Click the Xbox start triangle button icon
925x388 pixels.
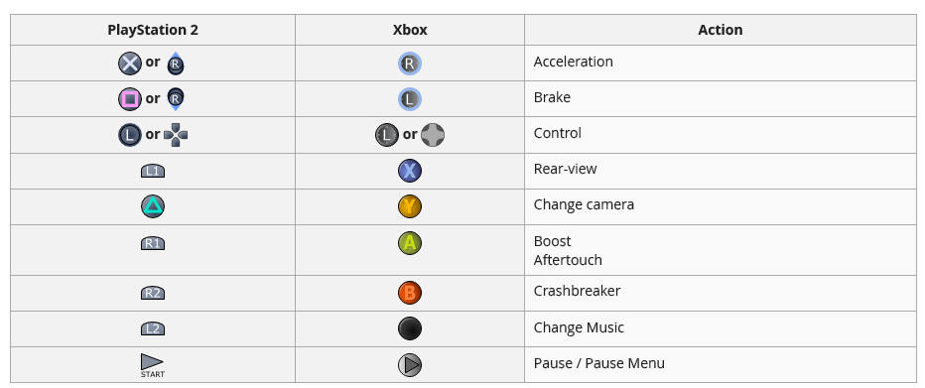[x=410, y=365]
